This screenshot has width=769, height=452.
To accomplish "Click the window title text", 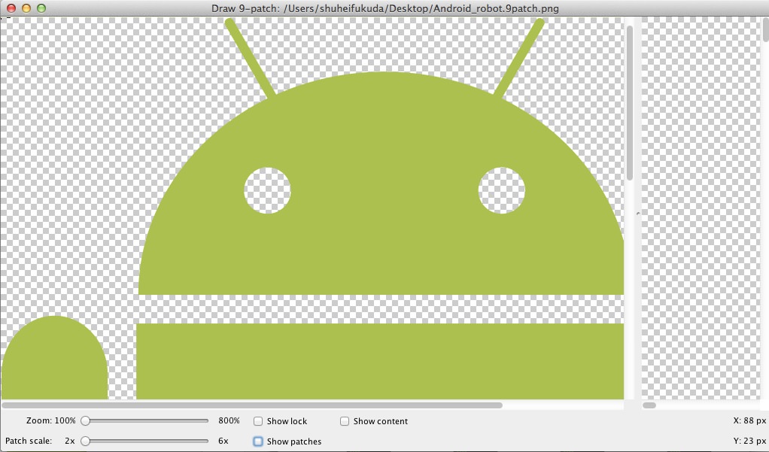I will pos(385,8).
